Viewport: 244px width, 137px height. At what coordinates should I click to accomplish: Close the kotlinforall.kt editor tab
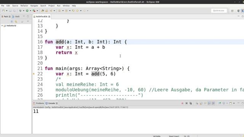pyautogui.click(x=49, y=16)
